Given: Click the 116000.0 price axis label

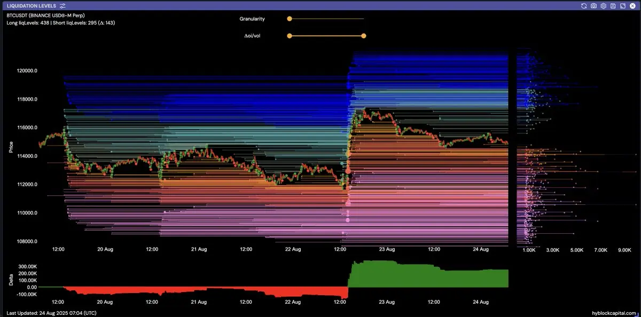Looking at the screenshot, I should pos(26,128).
